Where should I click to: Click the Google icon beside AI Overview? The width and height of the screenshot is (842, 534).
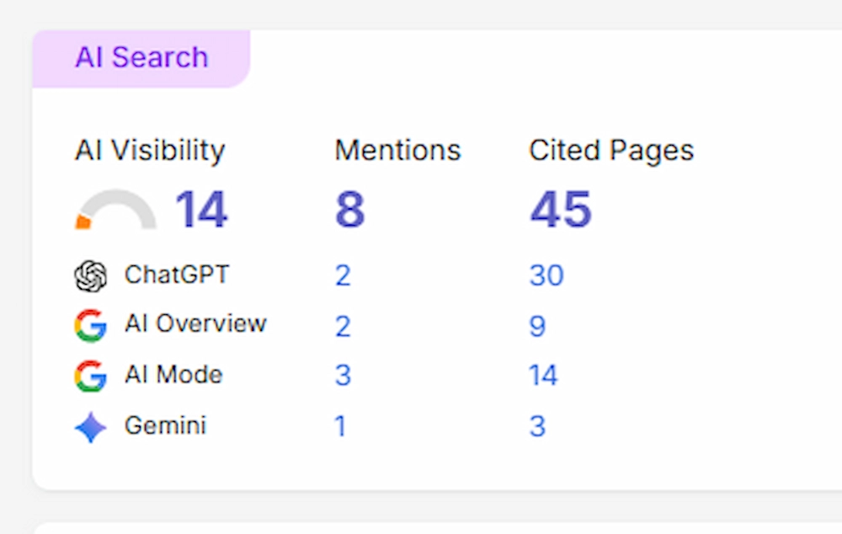[91, 326]
